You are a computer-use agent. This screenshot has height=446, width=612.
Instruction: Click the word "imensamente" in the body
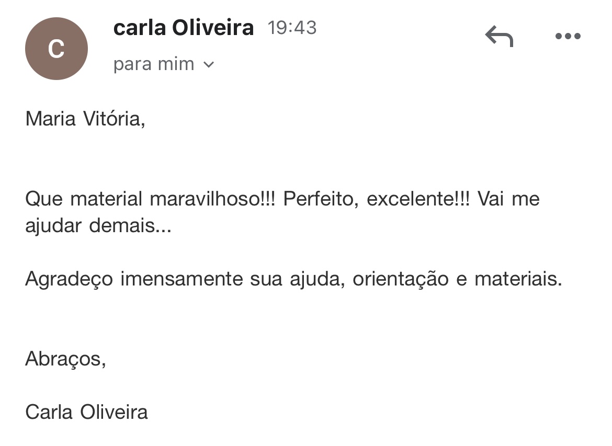(182, 279)
